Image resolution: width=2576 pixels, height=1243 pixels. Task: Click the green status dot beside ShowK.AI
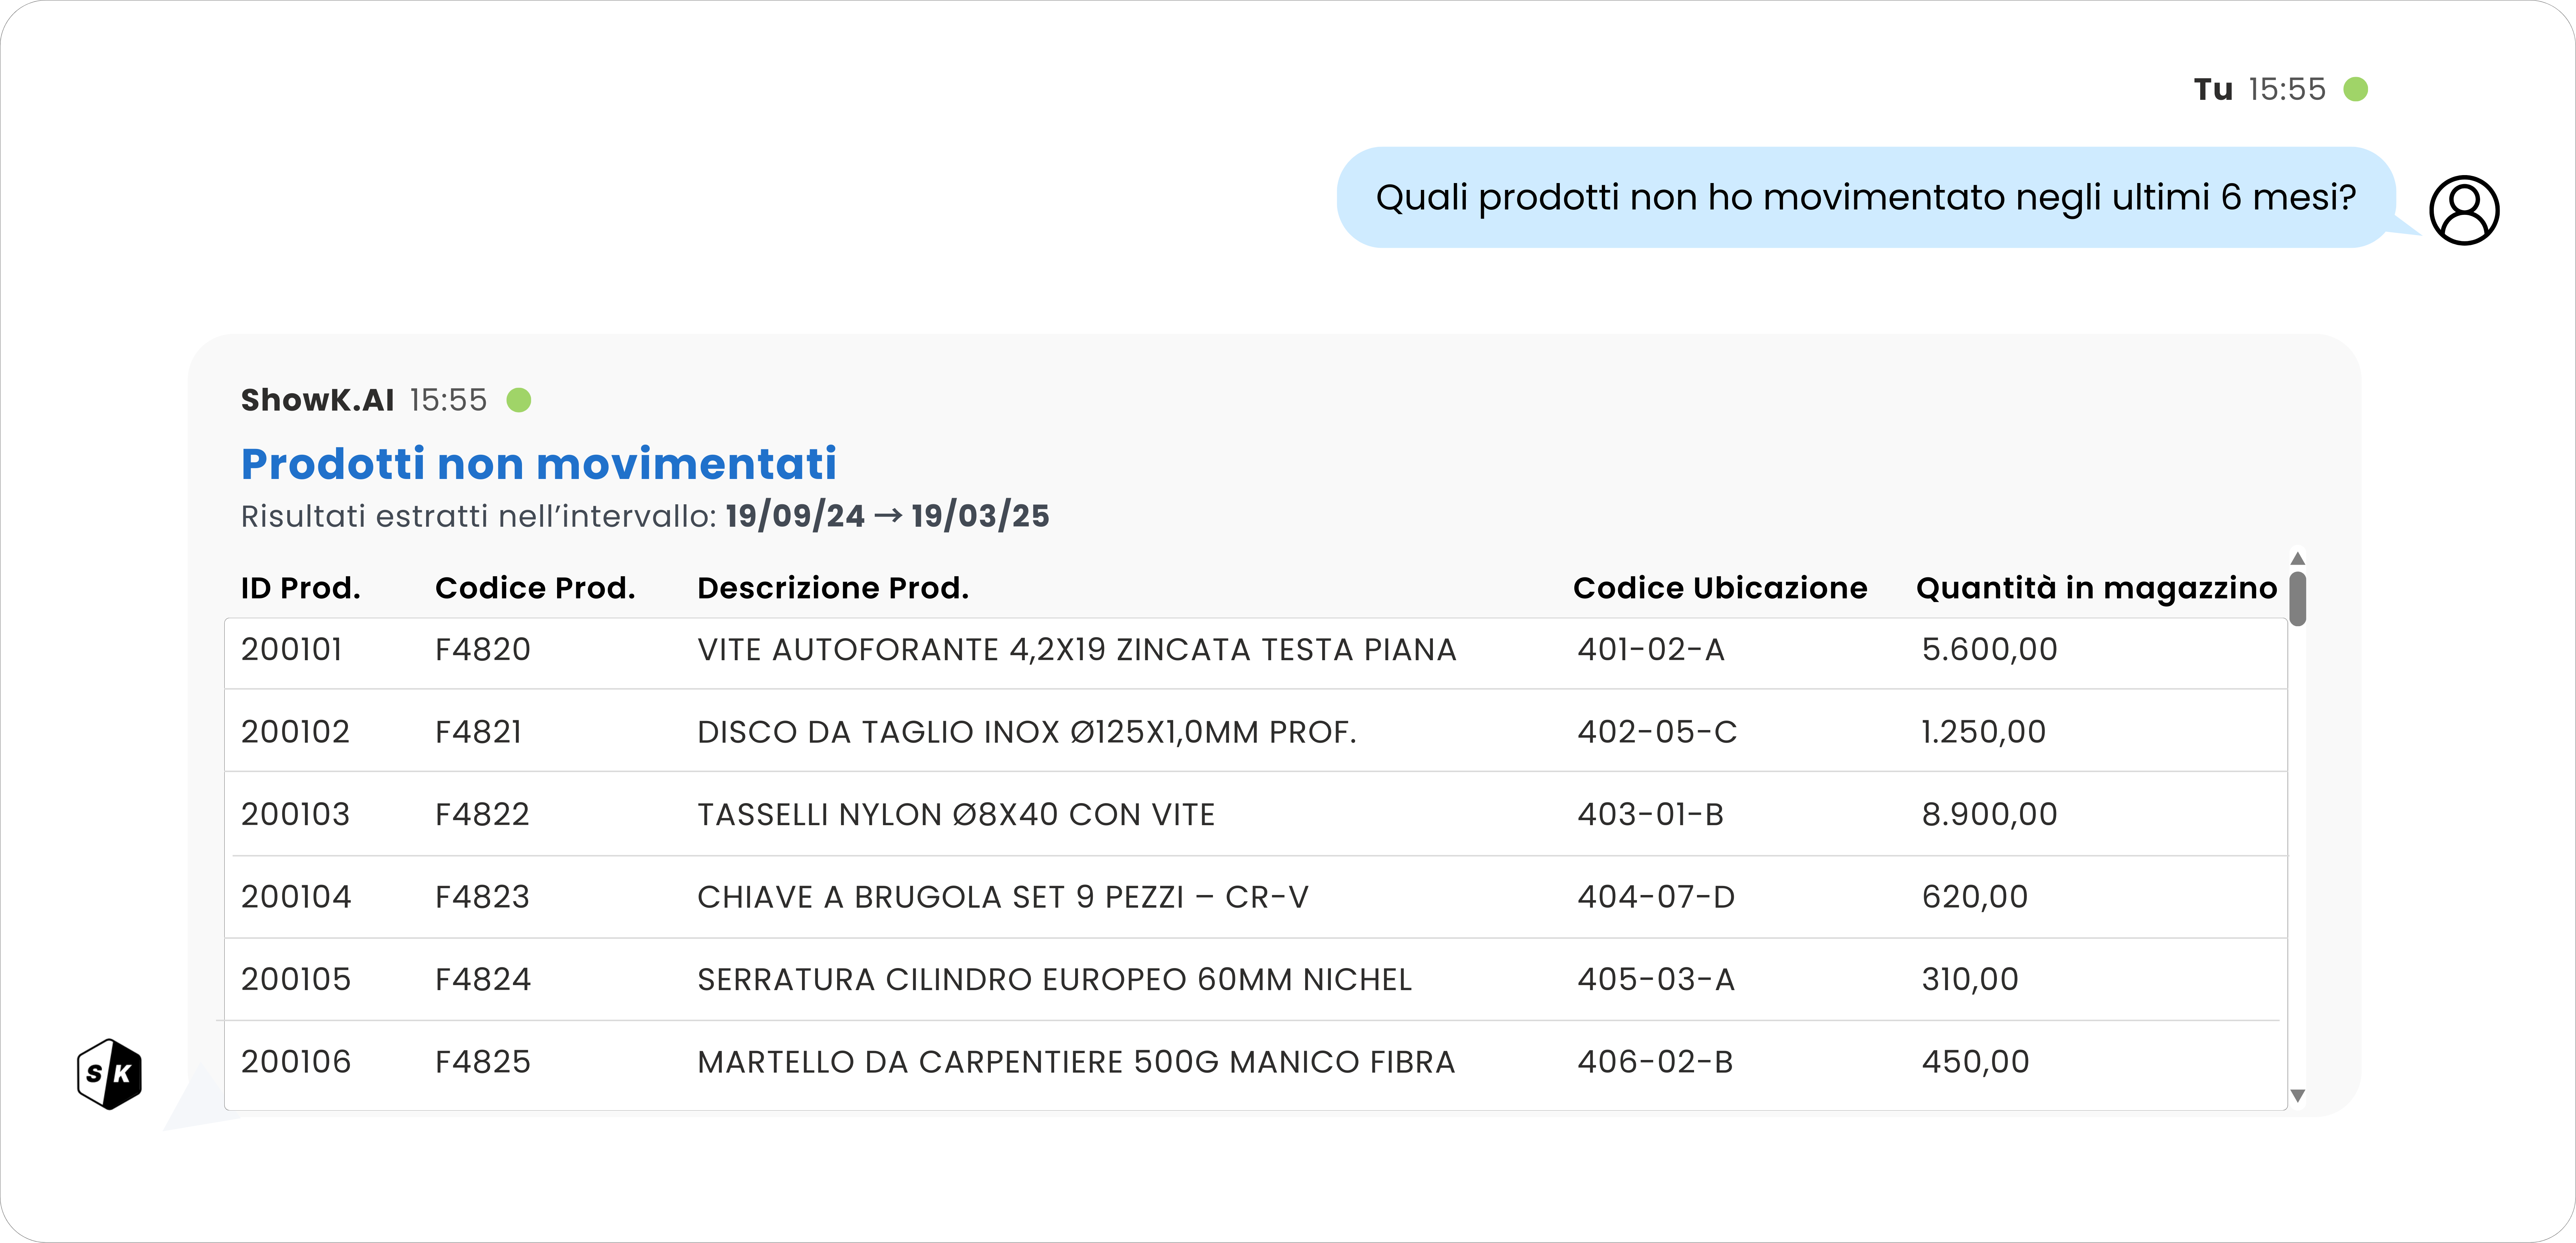click(518, 400)
